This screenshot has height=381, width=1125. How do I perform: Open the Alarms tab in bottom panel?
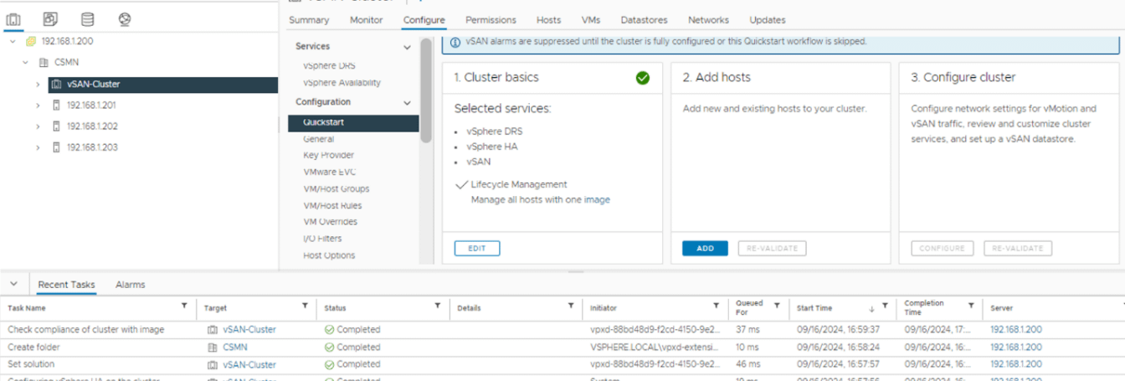[x=130, y=285]
